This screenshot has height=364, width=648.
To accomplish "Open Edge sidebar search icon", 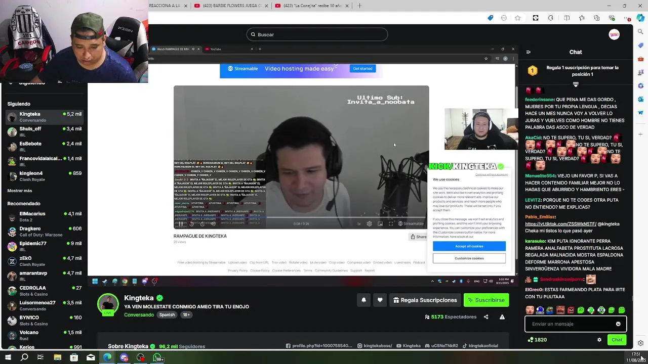I will pos(640,32).
